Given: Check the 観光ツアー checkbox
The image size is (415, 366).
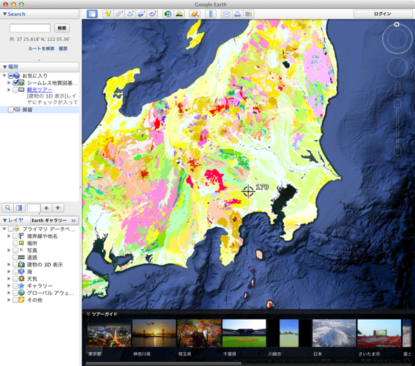Looking at the screenshot, I should tap(16, 90).
